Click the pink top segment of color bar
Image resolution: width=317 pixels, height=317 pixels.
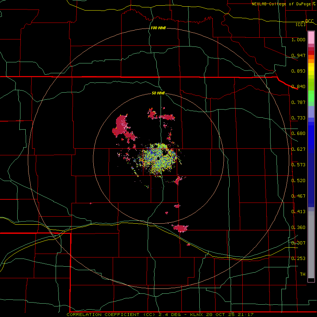tap(311, 38)
